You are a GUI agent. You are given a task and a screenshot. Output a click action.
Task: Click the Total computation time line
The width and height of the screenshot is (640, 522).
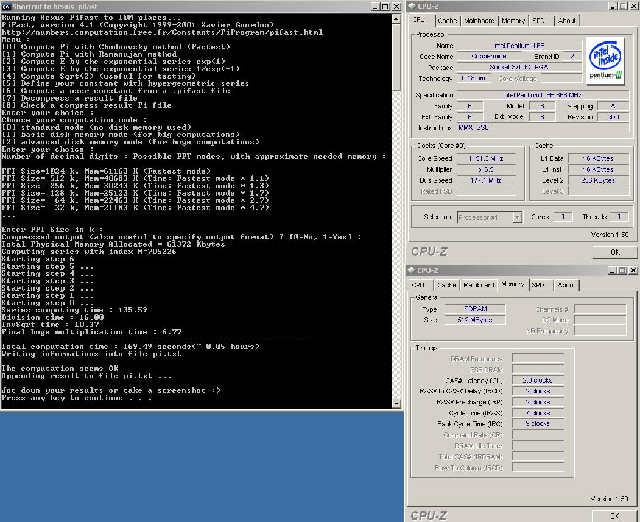[x=130, y=347]
